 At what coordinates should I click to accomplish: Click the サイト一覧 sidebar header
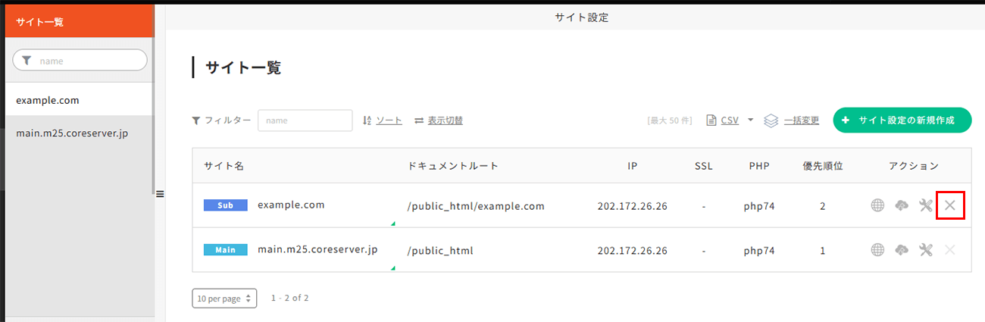point(80,22)
